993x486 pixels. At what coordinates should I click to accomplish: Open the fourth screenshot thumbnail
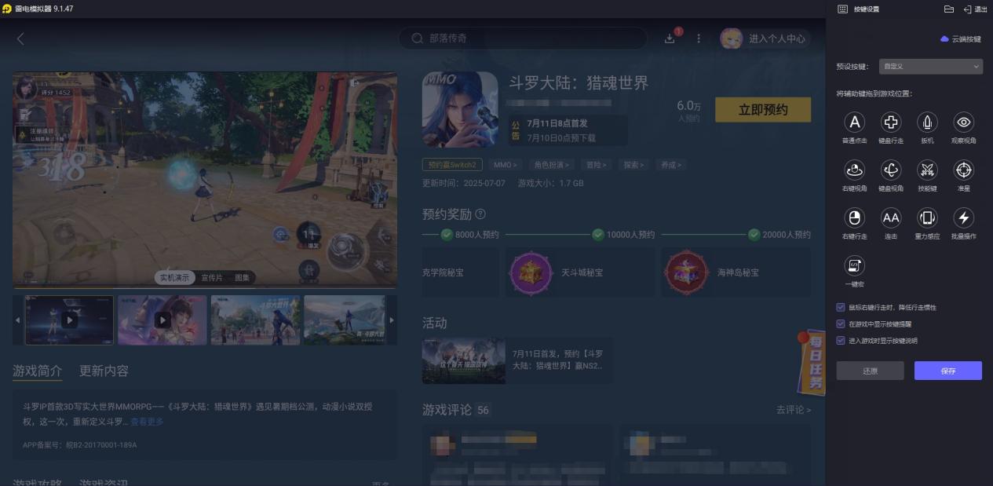(345, 320)
